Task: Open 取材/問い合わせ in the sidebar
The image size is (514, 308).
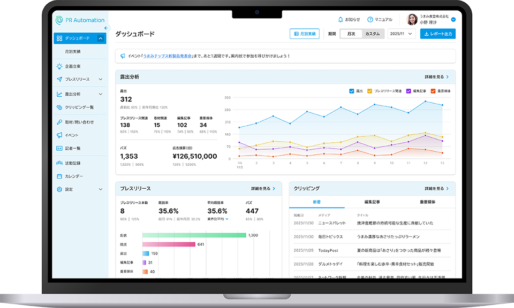Action: point(61,122)
